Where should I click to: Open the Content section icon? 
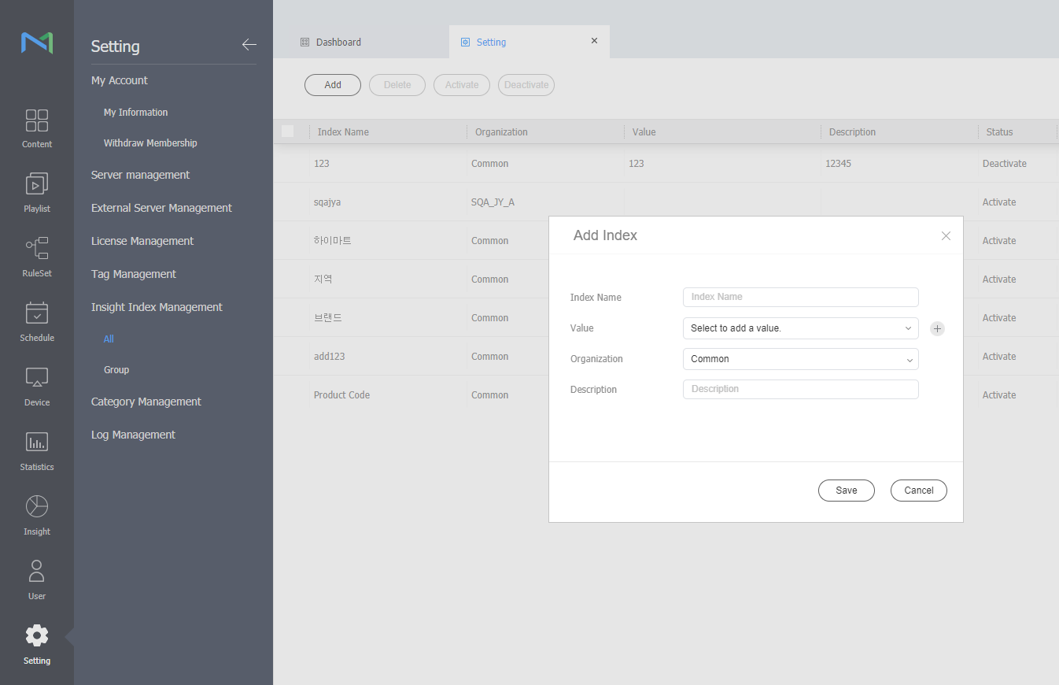point(37,120)
